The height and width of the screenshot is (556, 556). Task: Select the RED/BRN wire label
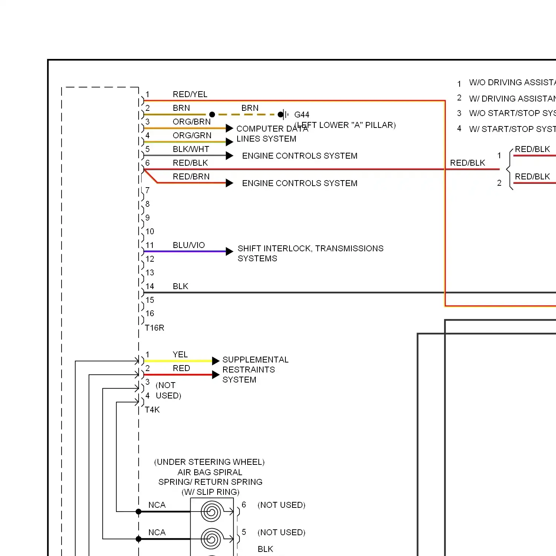coord(191,176)
